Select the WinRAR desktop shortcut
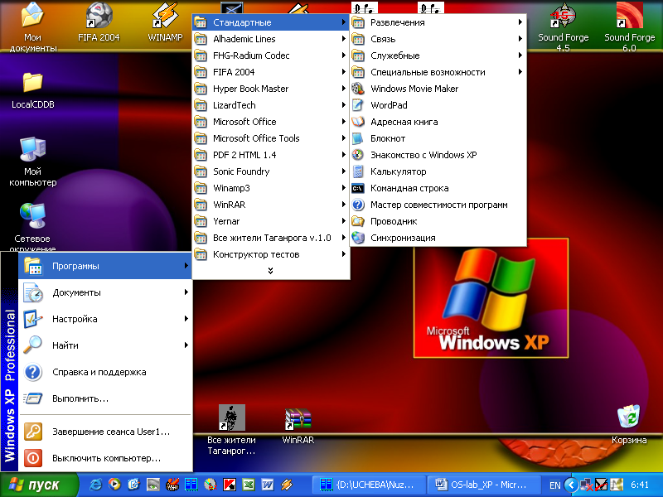The width and height of the screenshot is (663, 497). pos(298,426)
